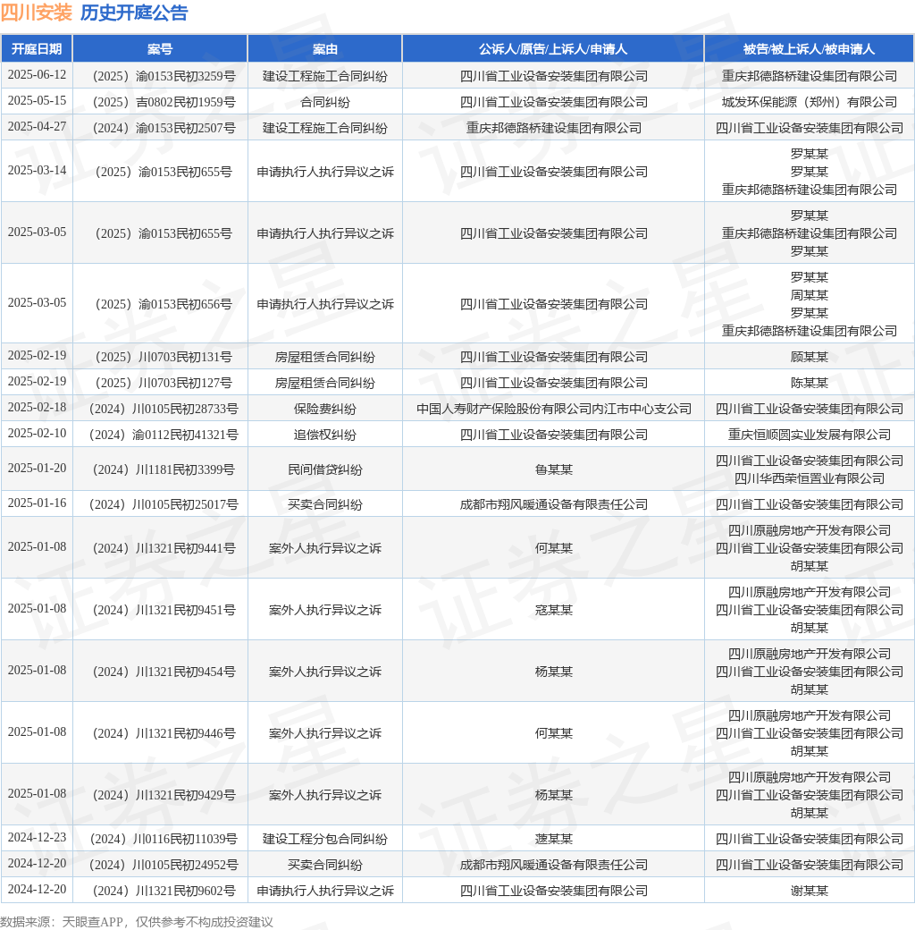Click plaintiff 遻某某
Screen dimensions: 915x930
(553, 840)
